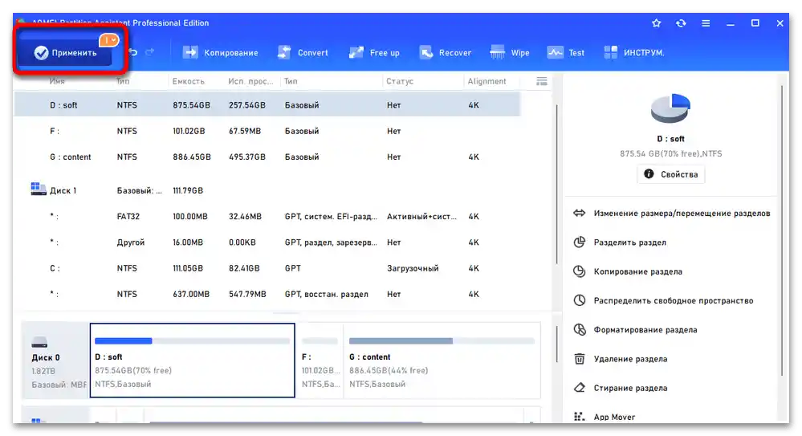Choose Стирание раздела
802x436 pixels.
click(x=621, y=389)
